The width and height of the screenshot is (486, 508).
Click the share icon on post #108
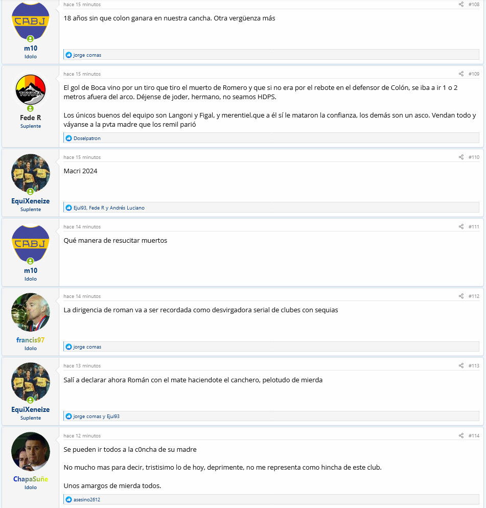[461, 4]
